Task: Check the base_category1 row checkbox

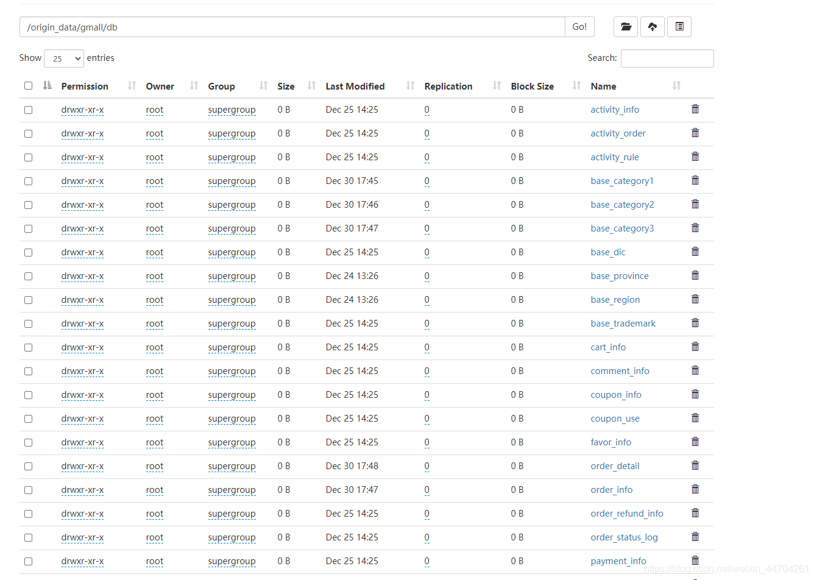Action: click(28, 181)
